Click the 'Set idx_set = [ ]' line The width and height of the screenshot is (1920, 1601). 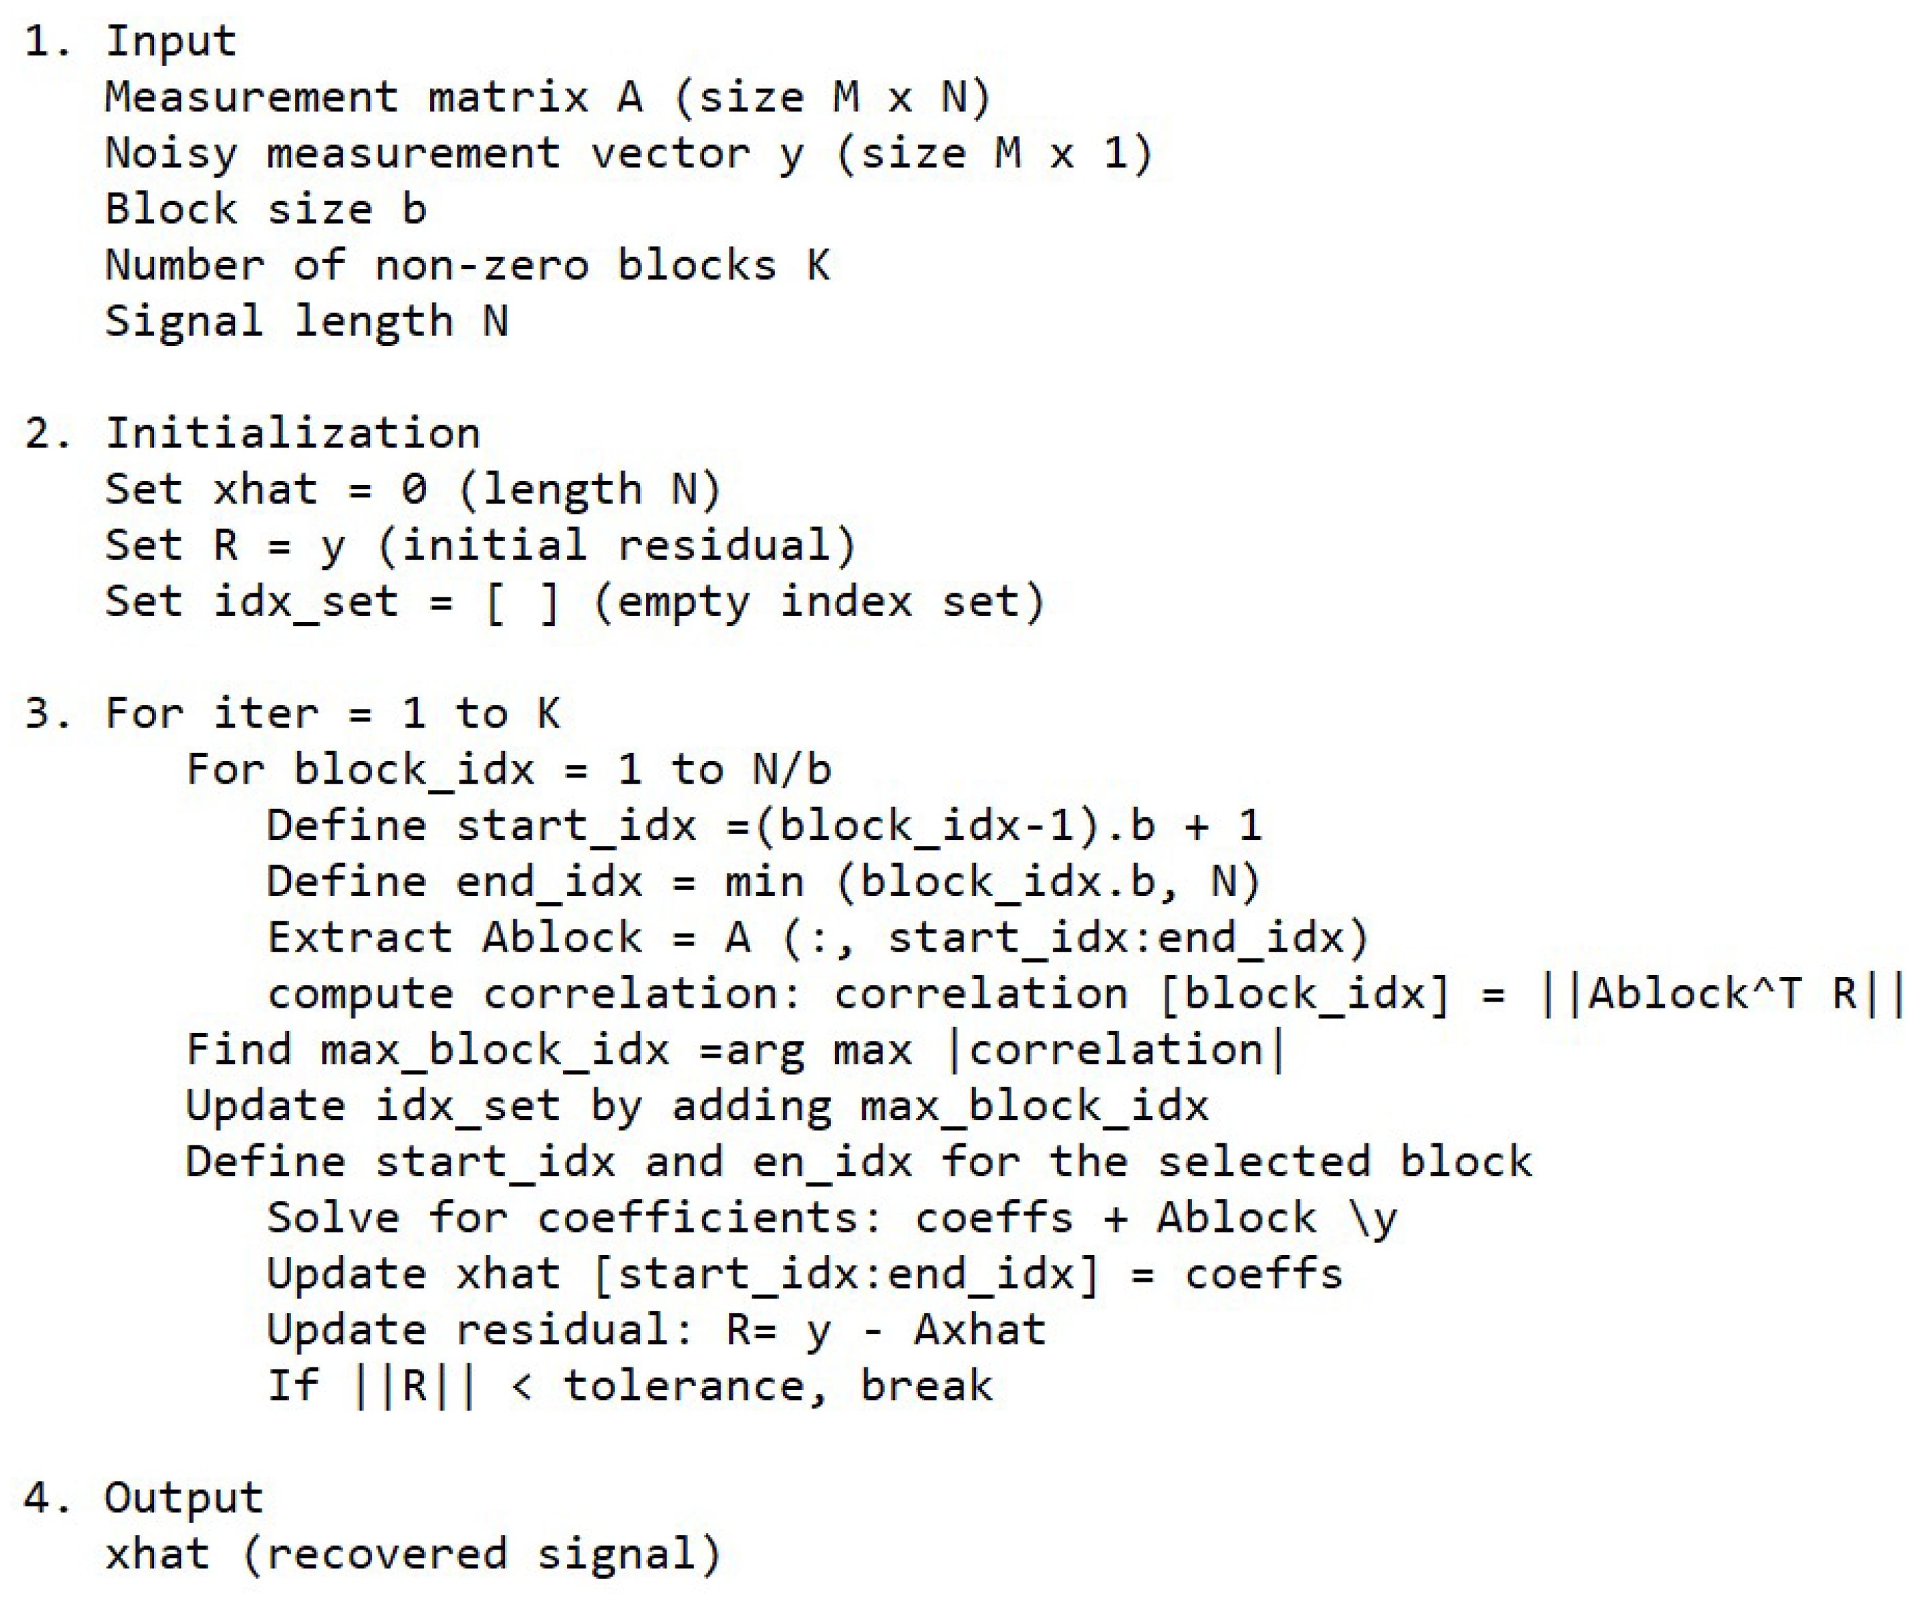tap(573, 601)
